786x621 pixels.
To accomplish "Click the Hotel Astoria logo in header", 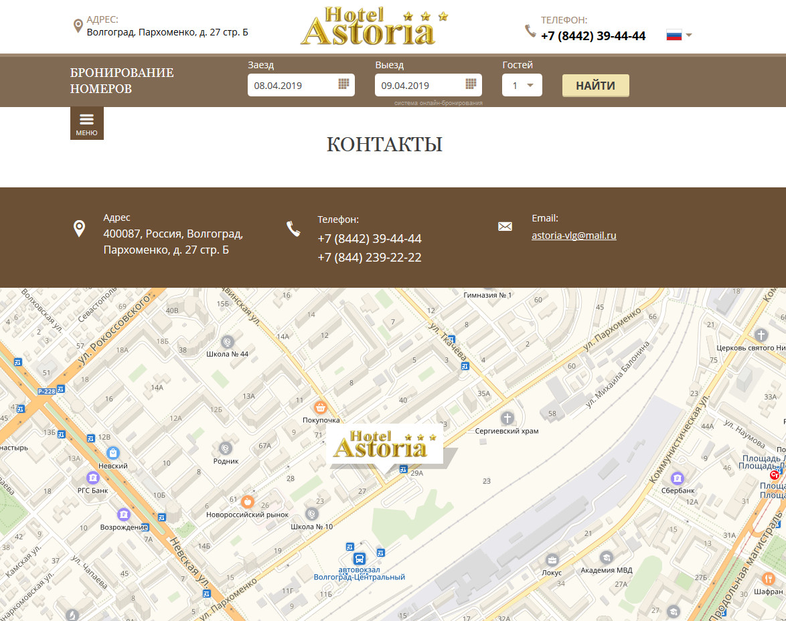I will point(374,26).
